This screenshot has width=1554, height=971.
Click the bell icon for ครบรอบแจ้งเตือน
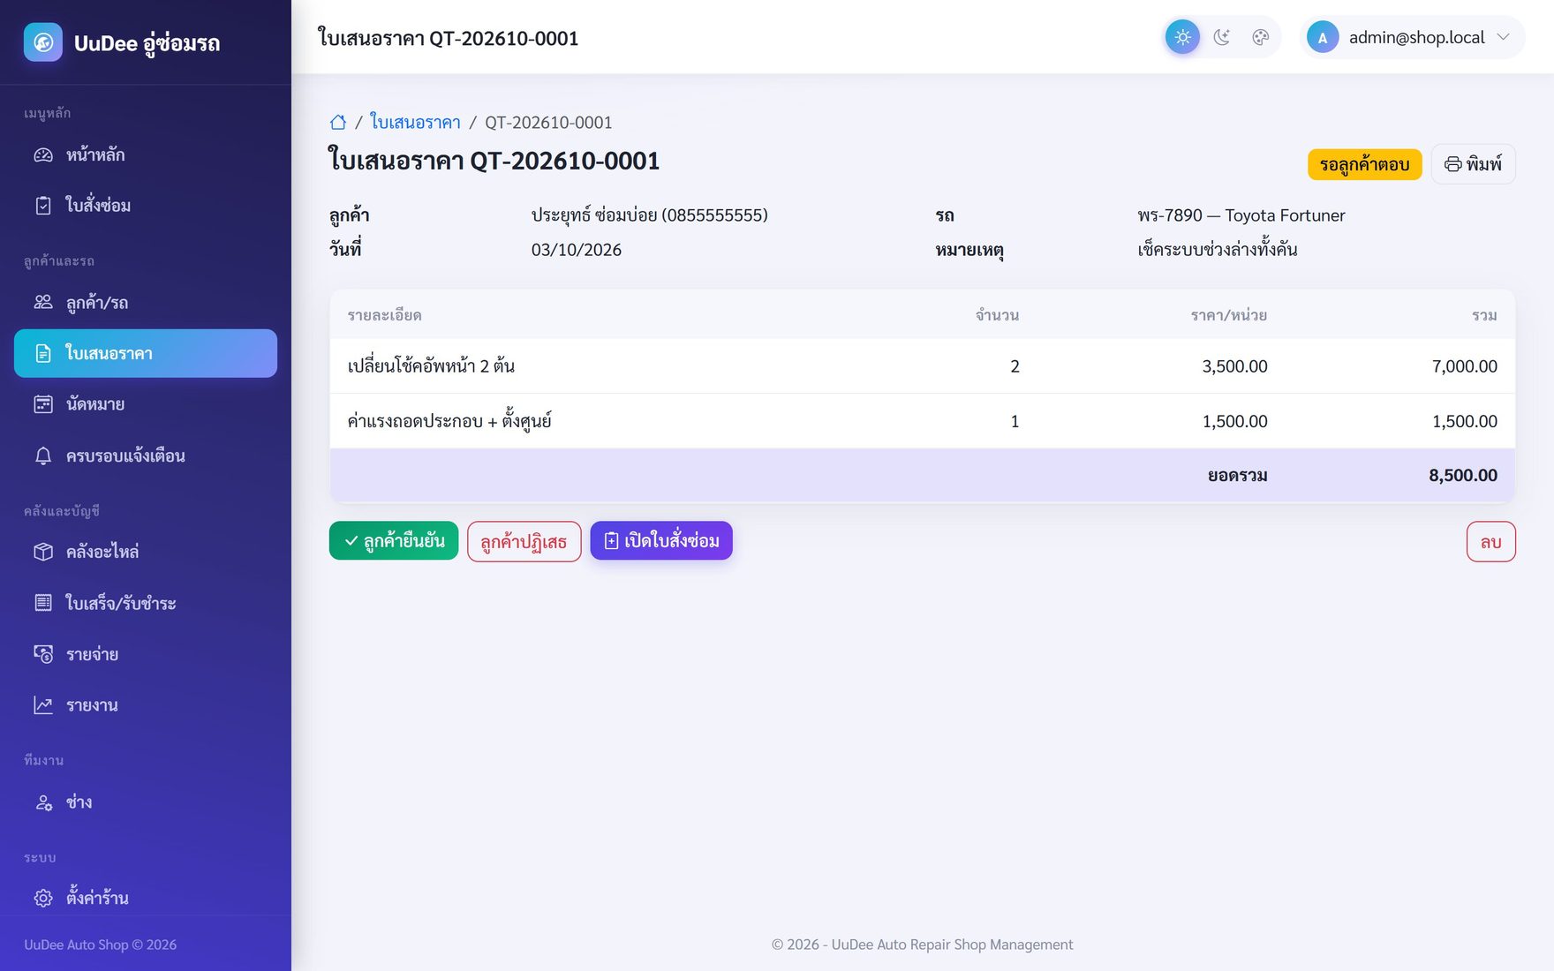pos(43,455)
